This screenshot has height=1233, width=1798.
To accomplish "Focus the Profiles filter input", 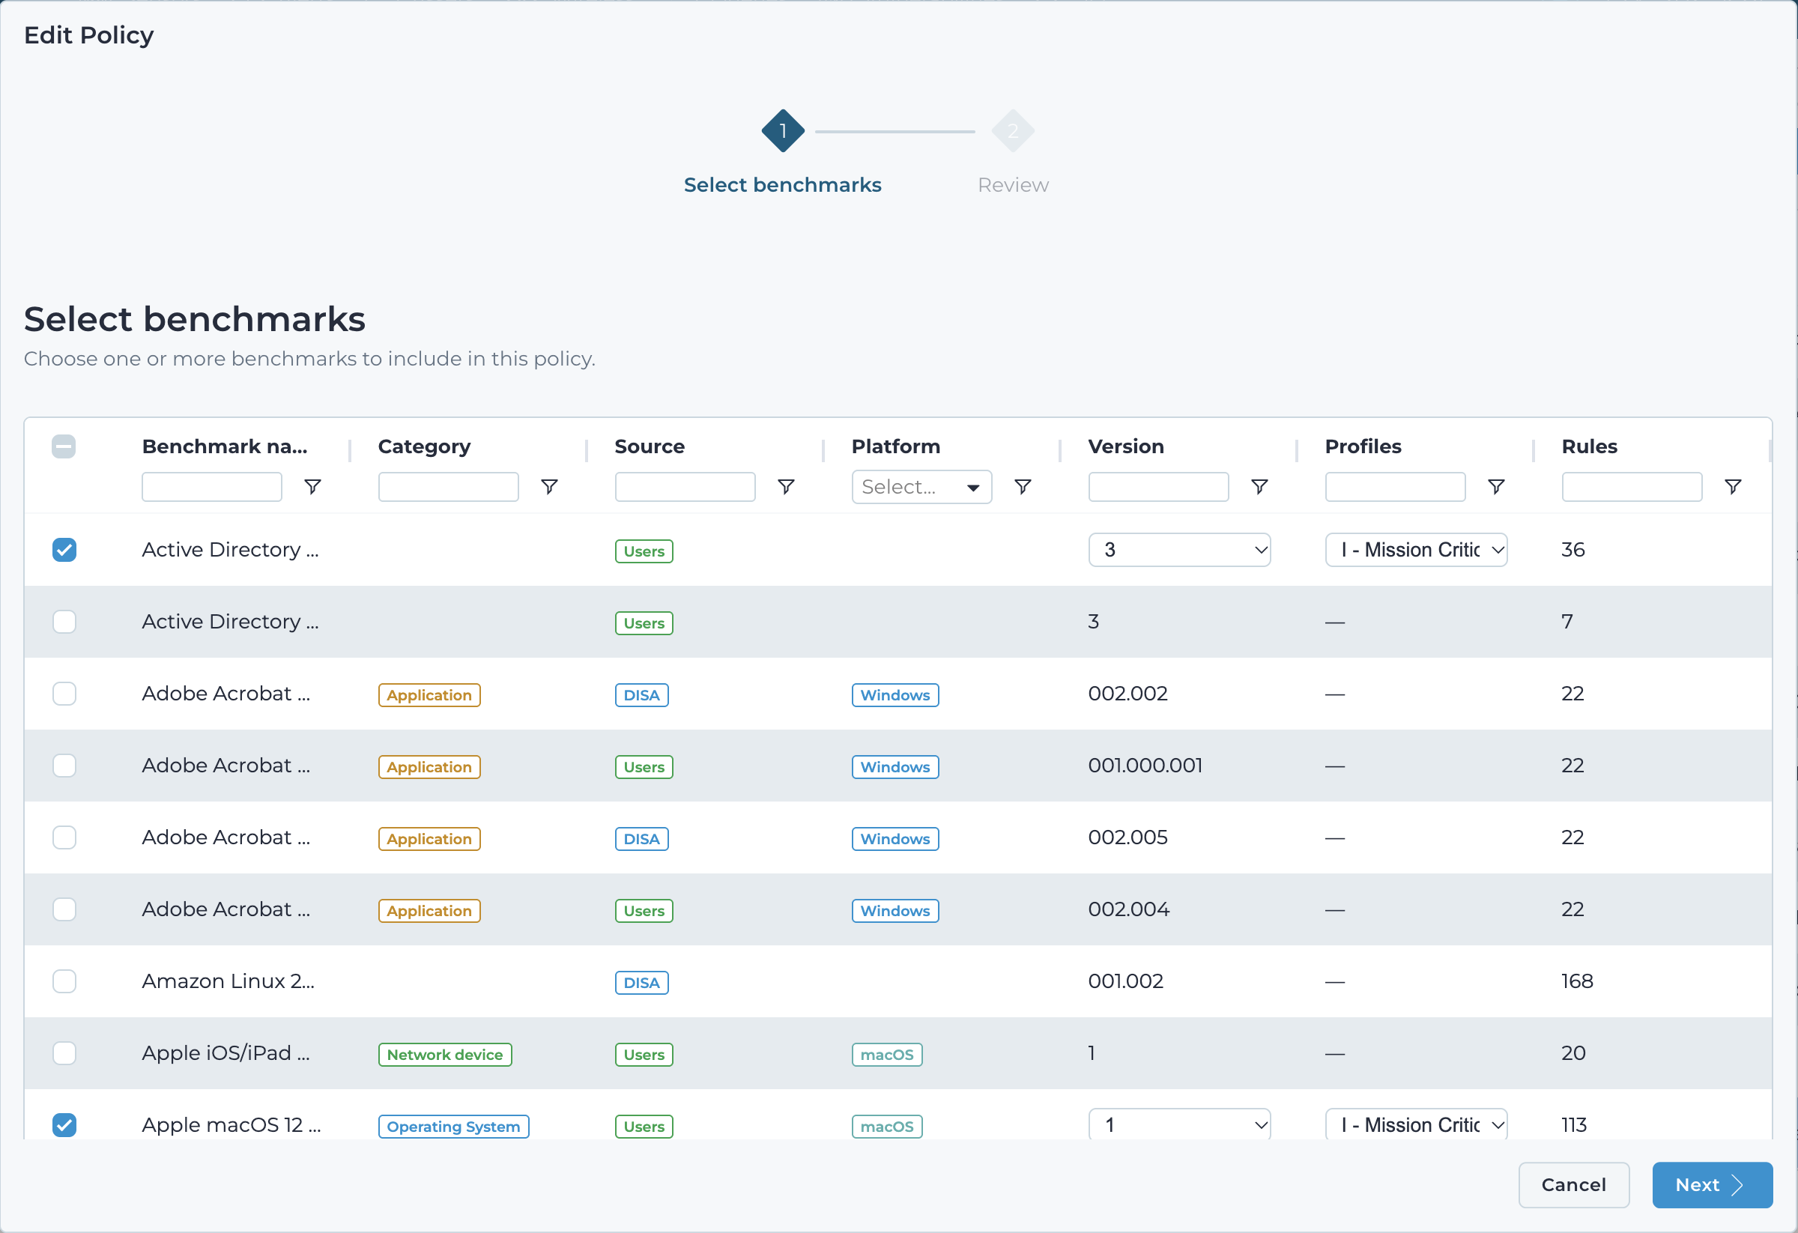I will click(1395, 488).
